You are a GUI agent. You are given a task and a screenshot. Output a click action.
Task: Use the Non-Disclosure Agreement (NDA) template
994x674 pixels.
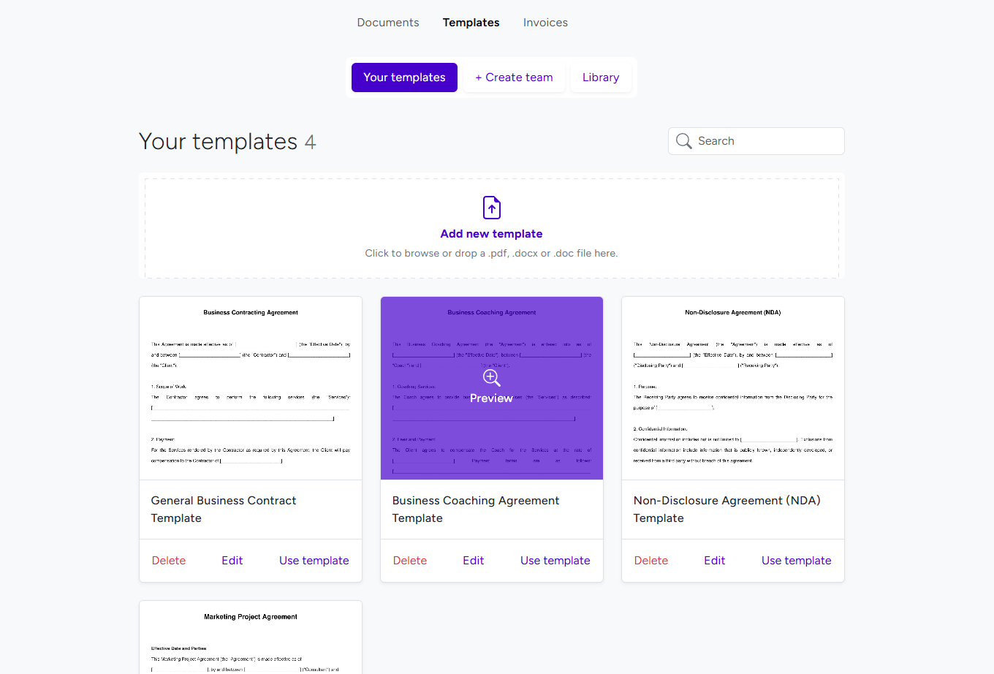pos(796,560)
